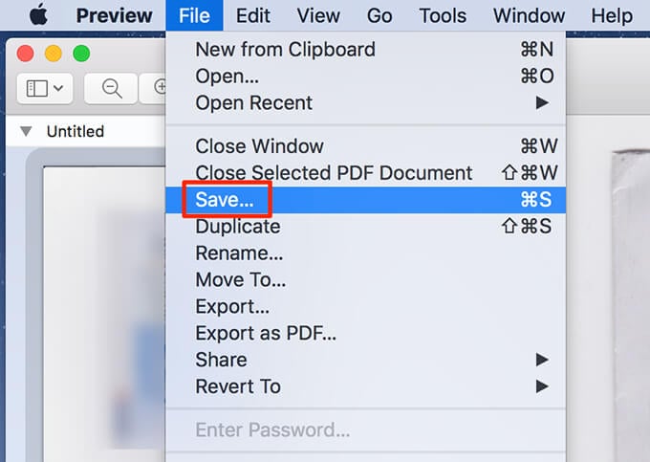Choose Close Window from File menu

[365, 146]
